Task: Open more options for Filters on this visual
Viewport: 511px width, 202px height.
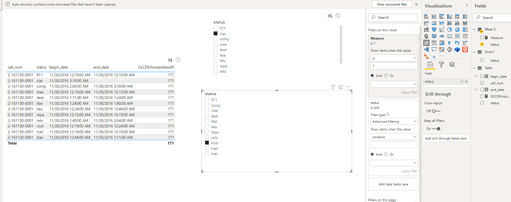Action: coord(416,30)
